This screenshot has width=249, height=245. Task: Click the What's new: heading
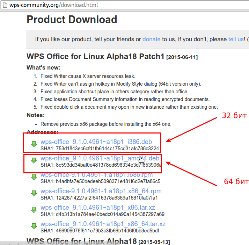44,67
